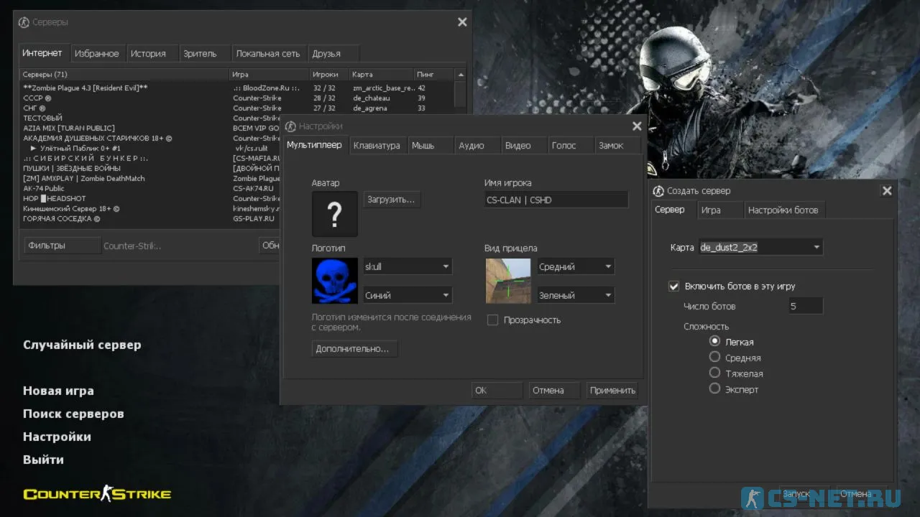This screenshot has height=517, width=920.
Task: Click Применить in the settings dialog
Action: click(612, 391)
